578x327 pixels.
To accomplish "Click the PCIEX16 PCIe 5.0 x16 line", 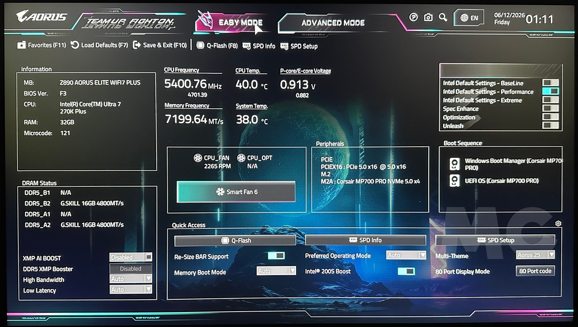I will (363, 167).
